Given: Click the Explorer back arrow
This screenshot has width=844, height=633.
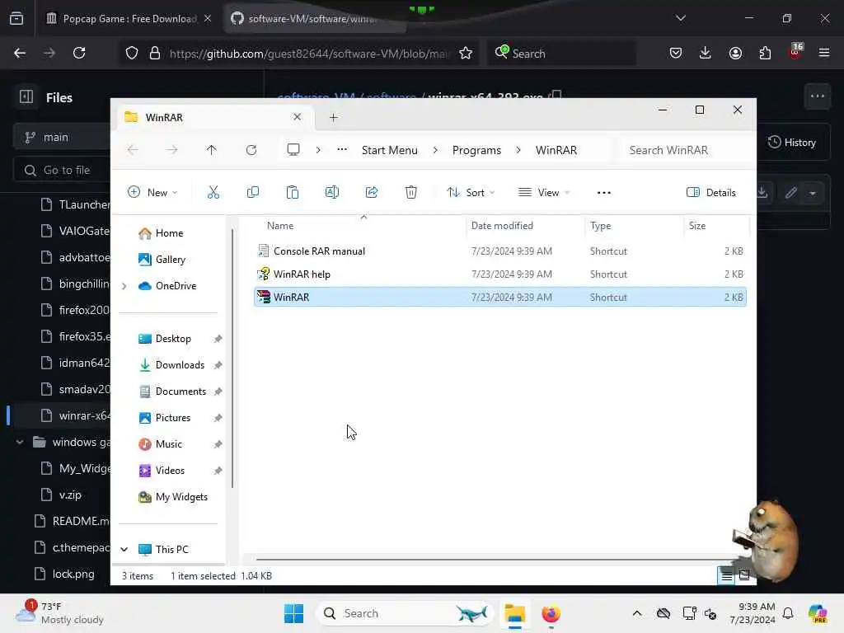Looking at the screenshot, I should click(x=133, y=150).
